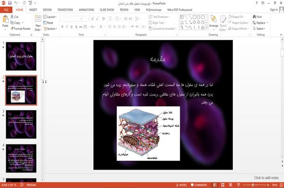Start Slide Show icon in status bar
Image resolution: width=284 pixels, height=188 pixels.
[239, 185]
